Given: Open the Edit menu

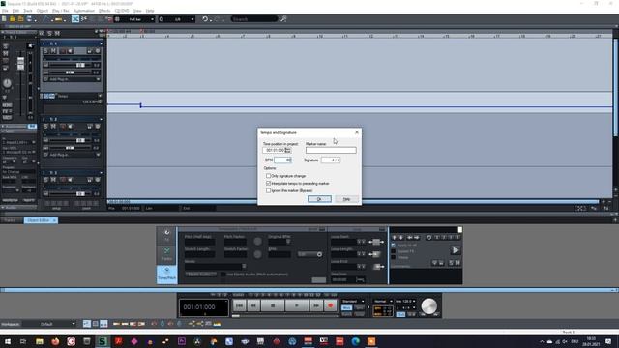Looking at the screenshot, I should (x=15, y=11).
